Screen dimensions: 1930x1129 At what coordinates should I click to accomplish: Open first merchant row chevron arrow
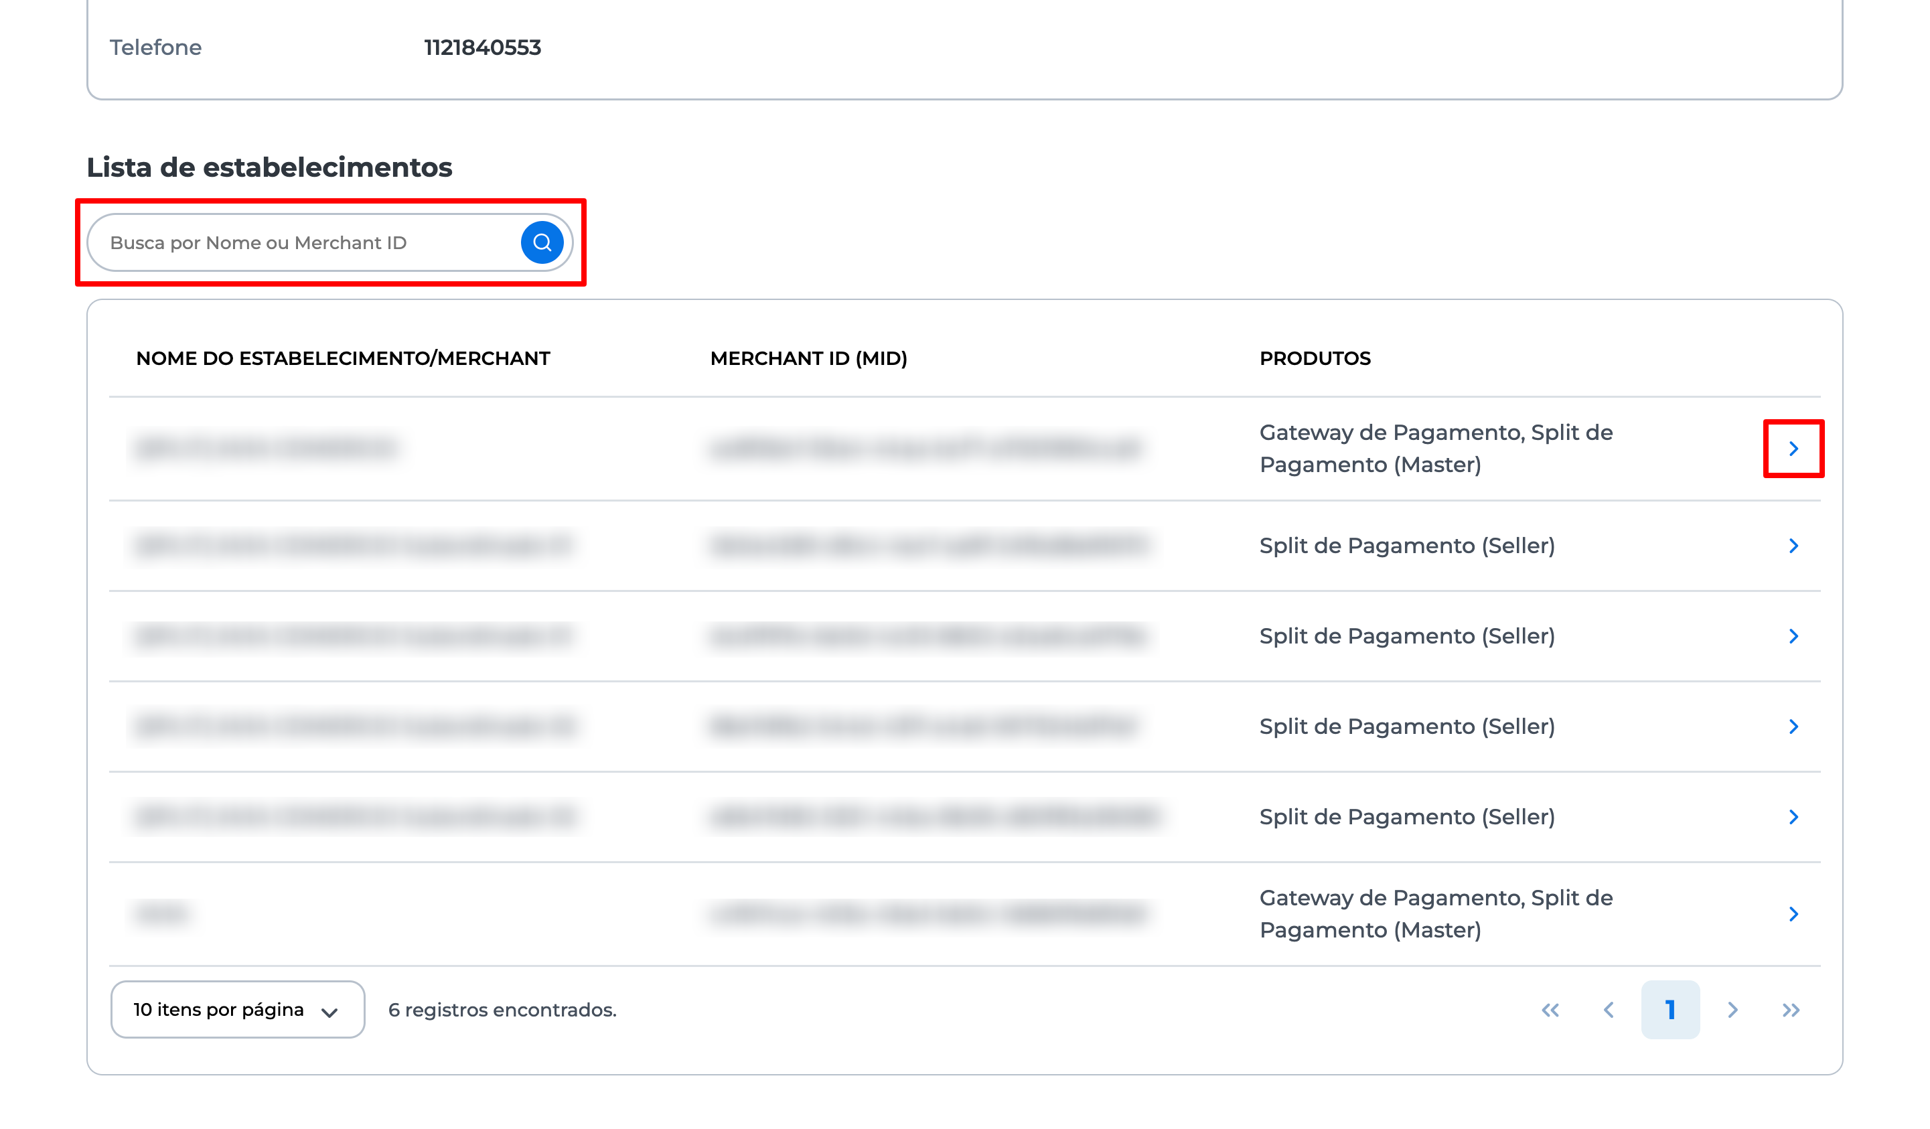coord(1793,449)
